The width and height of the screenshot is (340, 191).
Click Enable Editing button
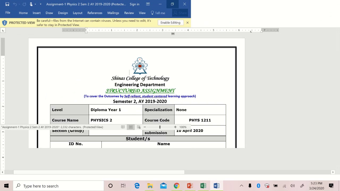click(170, 23)
